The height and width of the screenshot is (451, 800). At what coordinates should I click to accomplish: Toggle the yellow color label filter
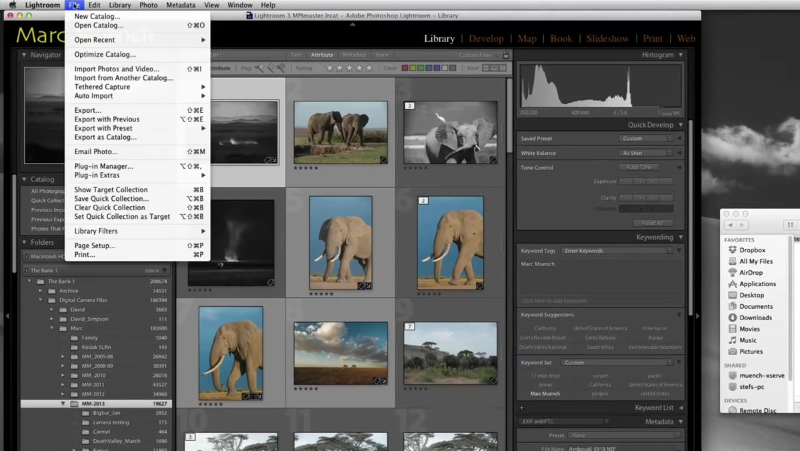point(413,68)
